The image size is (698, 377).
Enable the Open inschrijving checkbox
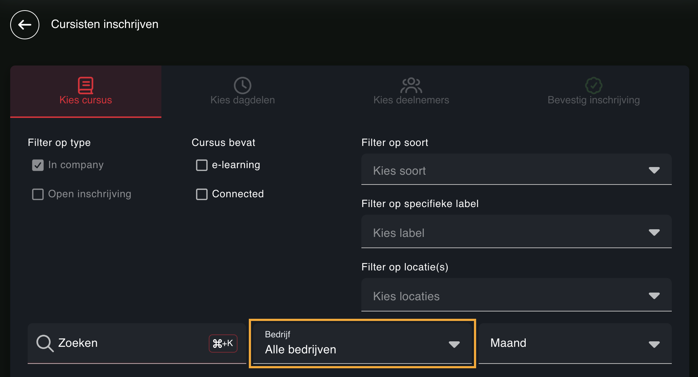[38, 194]
